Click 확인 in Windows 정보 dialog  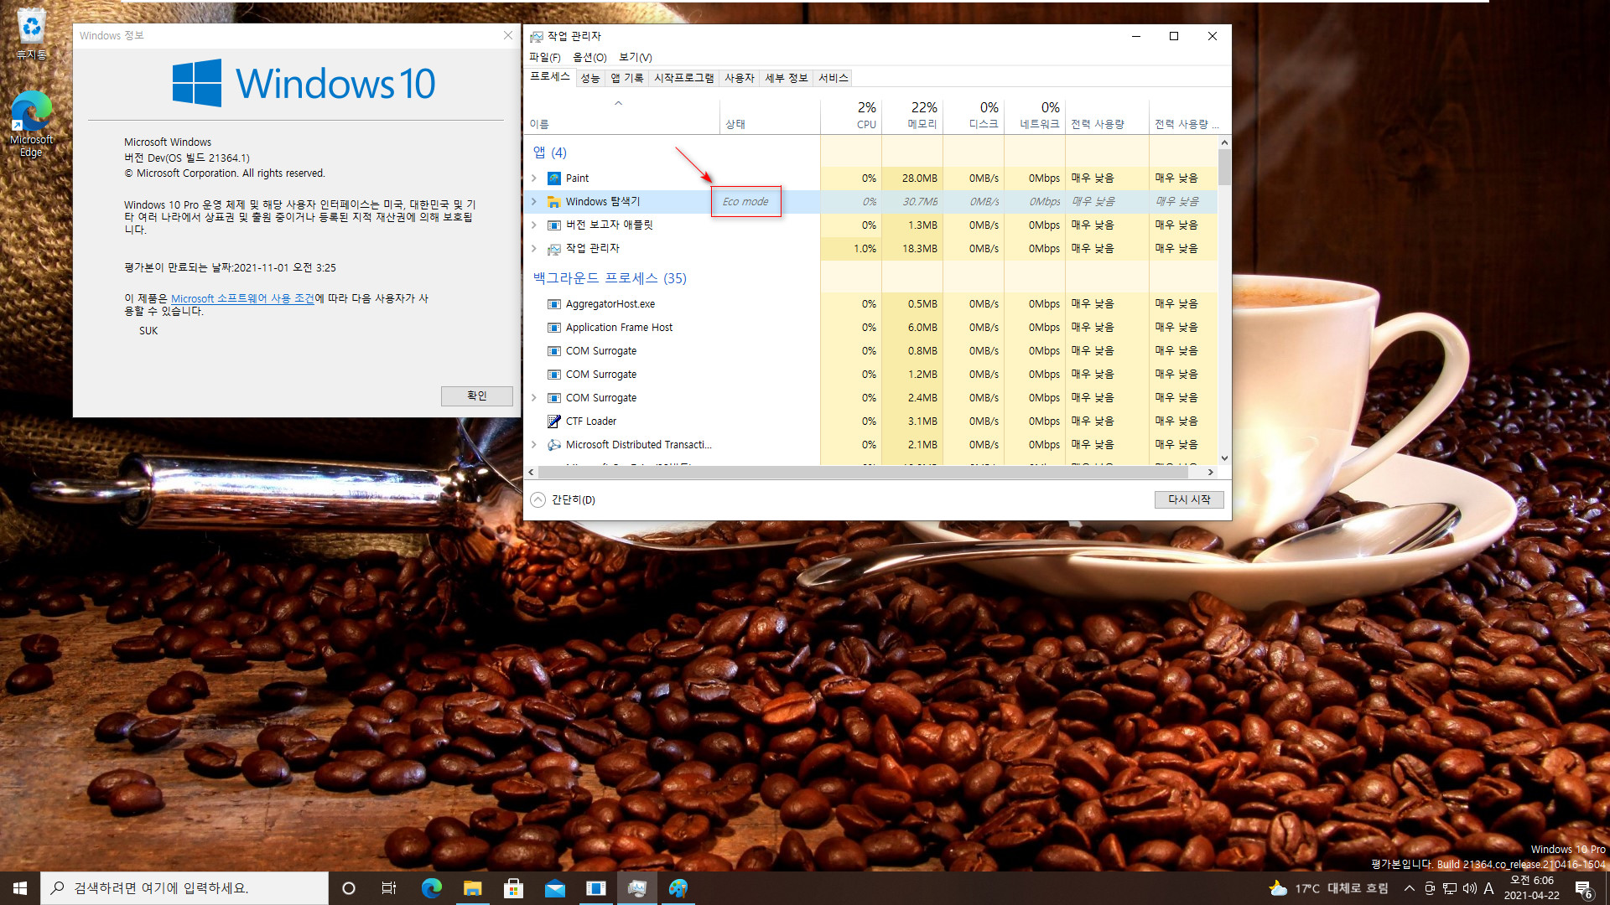coord(477,396)
